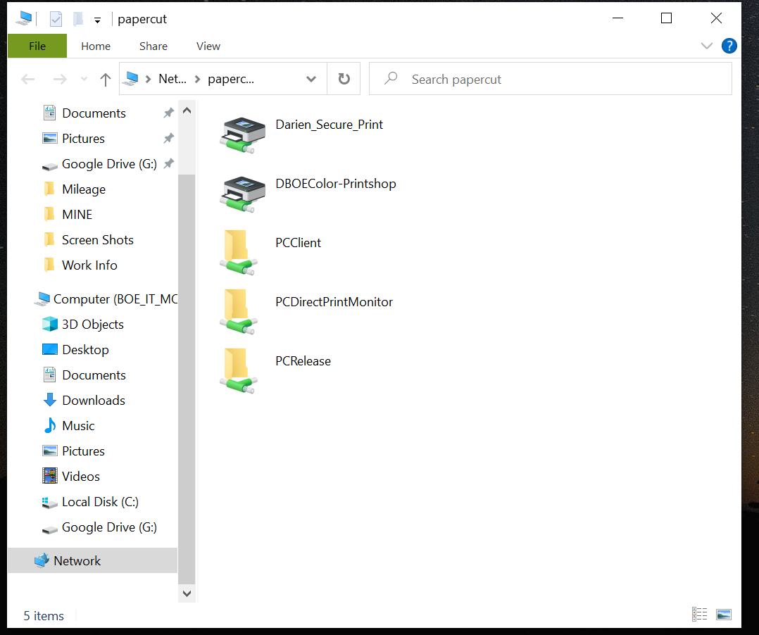The image size is (759, 635).
Task: Minimize the papercut window
Action: [617, 18]
